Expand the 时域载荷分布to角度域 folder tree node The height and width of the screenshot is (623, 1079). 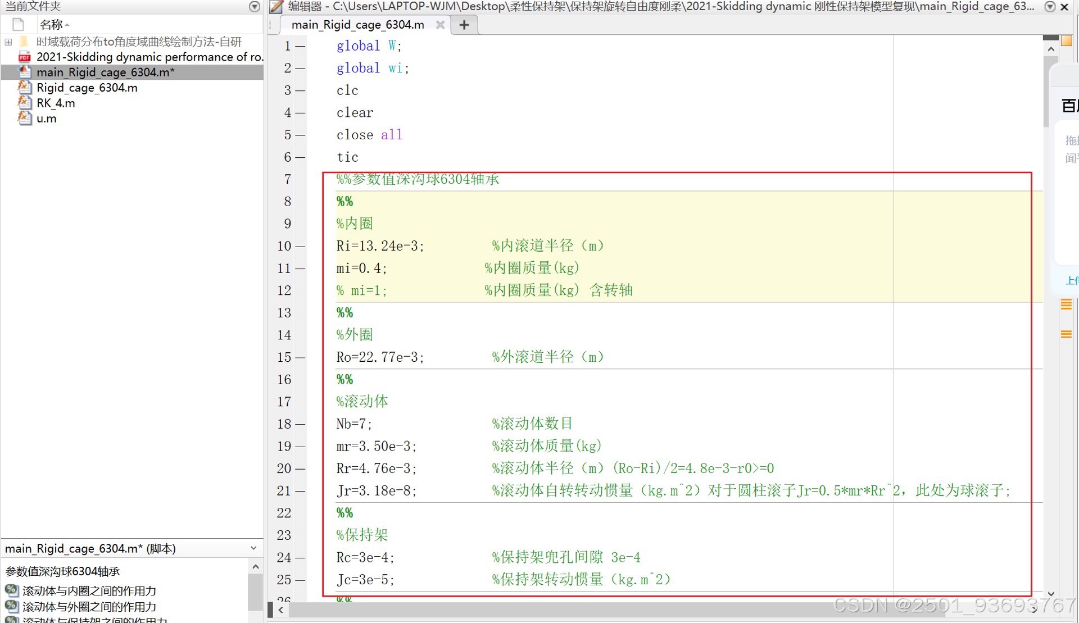[8, 42]
